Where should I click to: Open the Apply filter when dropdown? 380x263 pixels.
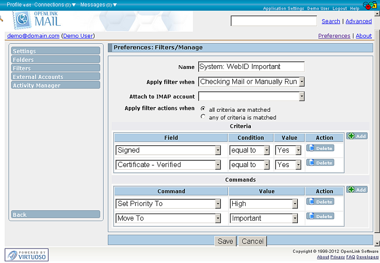coord(251,82)
